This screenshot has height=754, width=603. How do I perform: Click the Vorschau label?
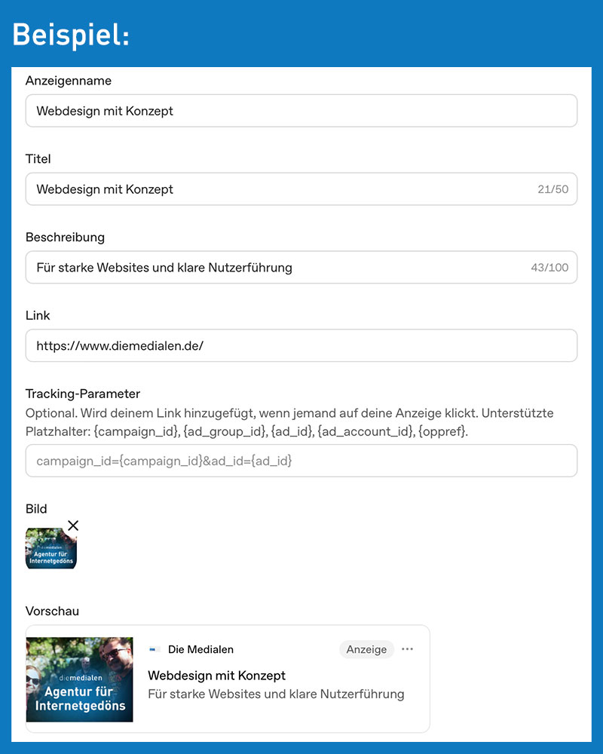pyautogui.click(x=52, y=611)
